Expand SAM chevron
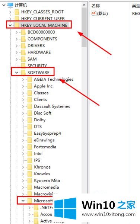The height and width of the screenshot is (224, 140). pyautogui.click(x=17, y=59)
